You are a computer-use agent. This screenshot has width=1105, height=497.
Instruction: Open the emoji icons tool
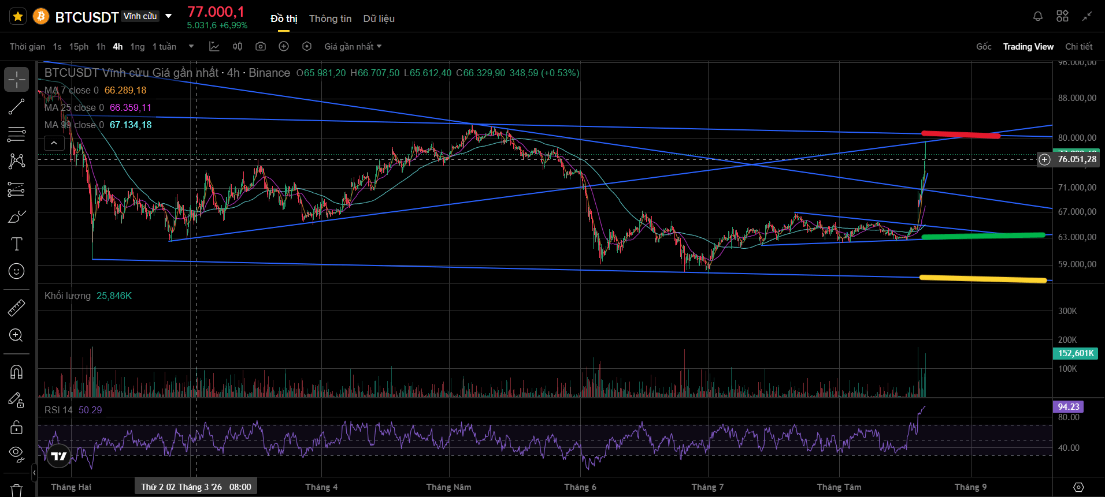[17, 271]
